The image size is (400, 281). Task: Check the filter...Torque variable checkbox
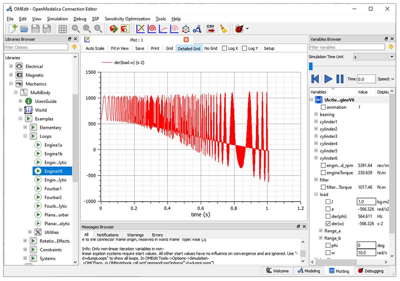(x=323, y=187)
